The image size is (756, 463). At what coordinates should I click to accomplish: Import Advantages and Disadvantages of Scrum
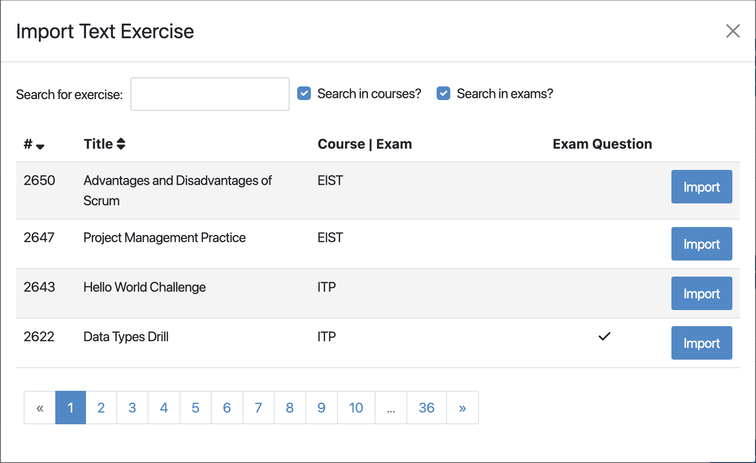[701, 187]
